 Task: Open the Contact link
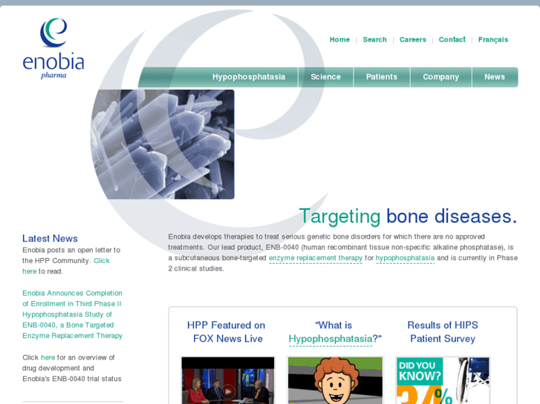[452, 39]
